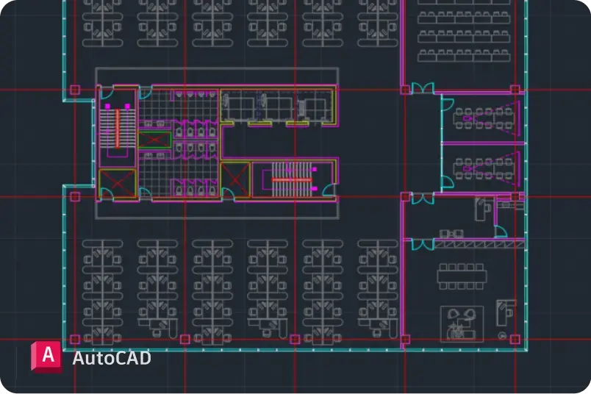Click the red column marker at the bottom-left corner
591x394 pixels.
point(74,340)
